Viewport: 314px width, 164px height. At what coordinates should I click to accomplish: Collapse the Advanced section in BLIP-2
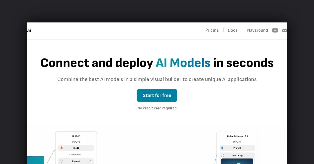click(75, 155)
